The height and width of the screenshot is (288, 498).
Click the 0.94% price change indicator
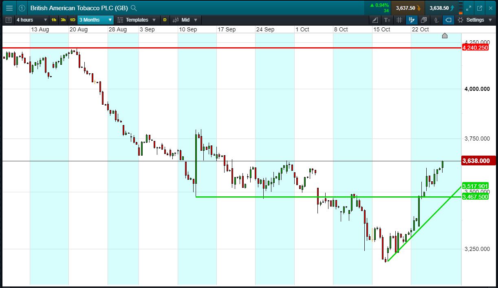(379, 6)
